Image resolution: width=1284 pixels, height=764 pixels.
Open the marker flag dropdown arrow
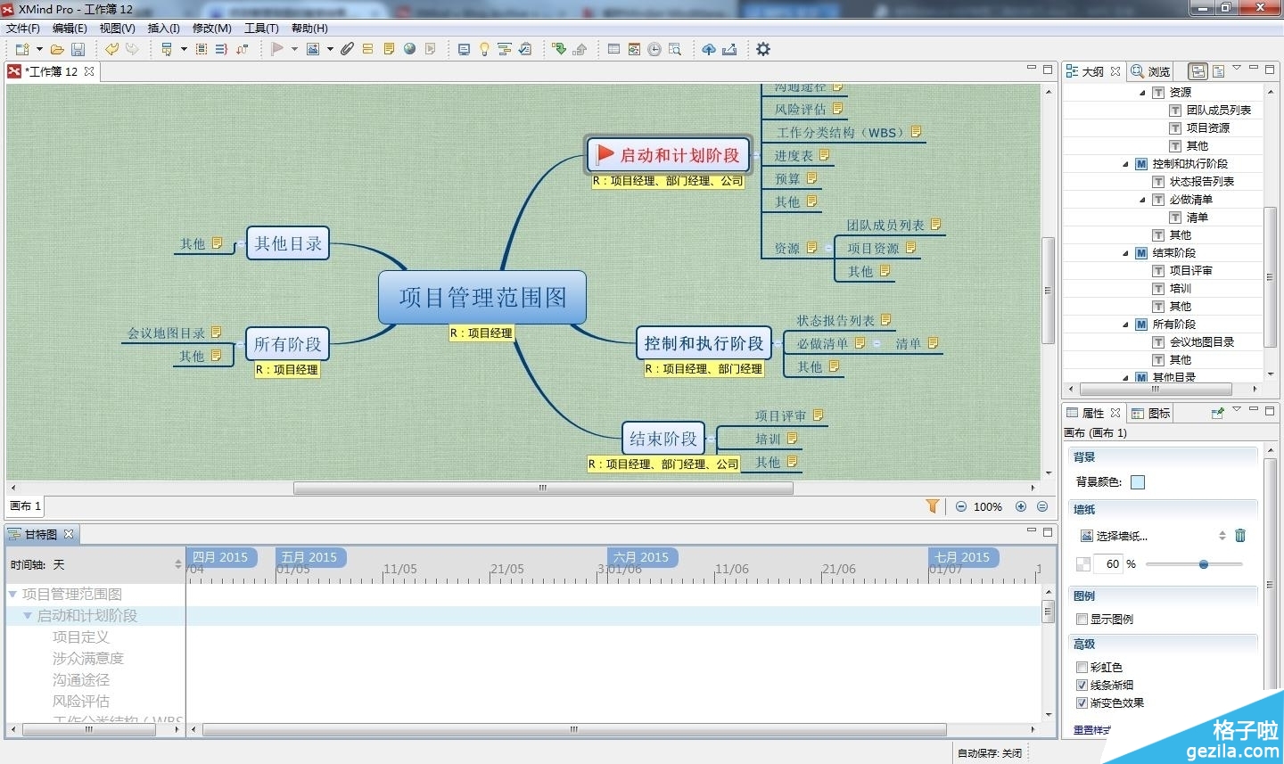[x=294, y=49]
